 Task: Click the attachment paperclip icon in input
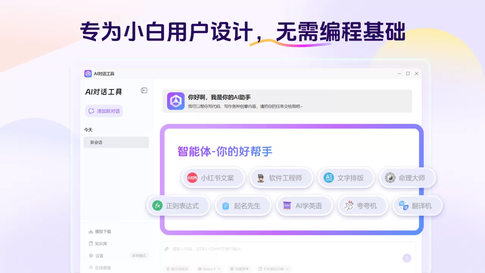[x=167, y=249]
